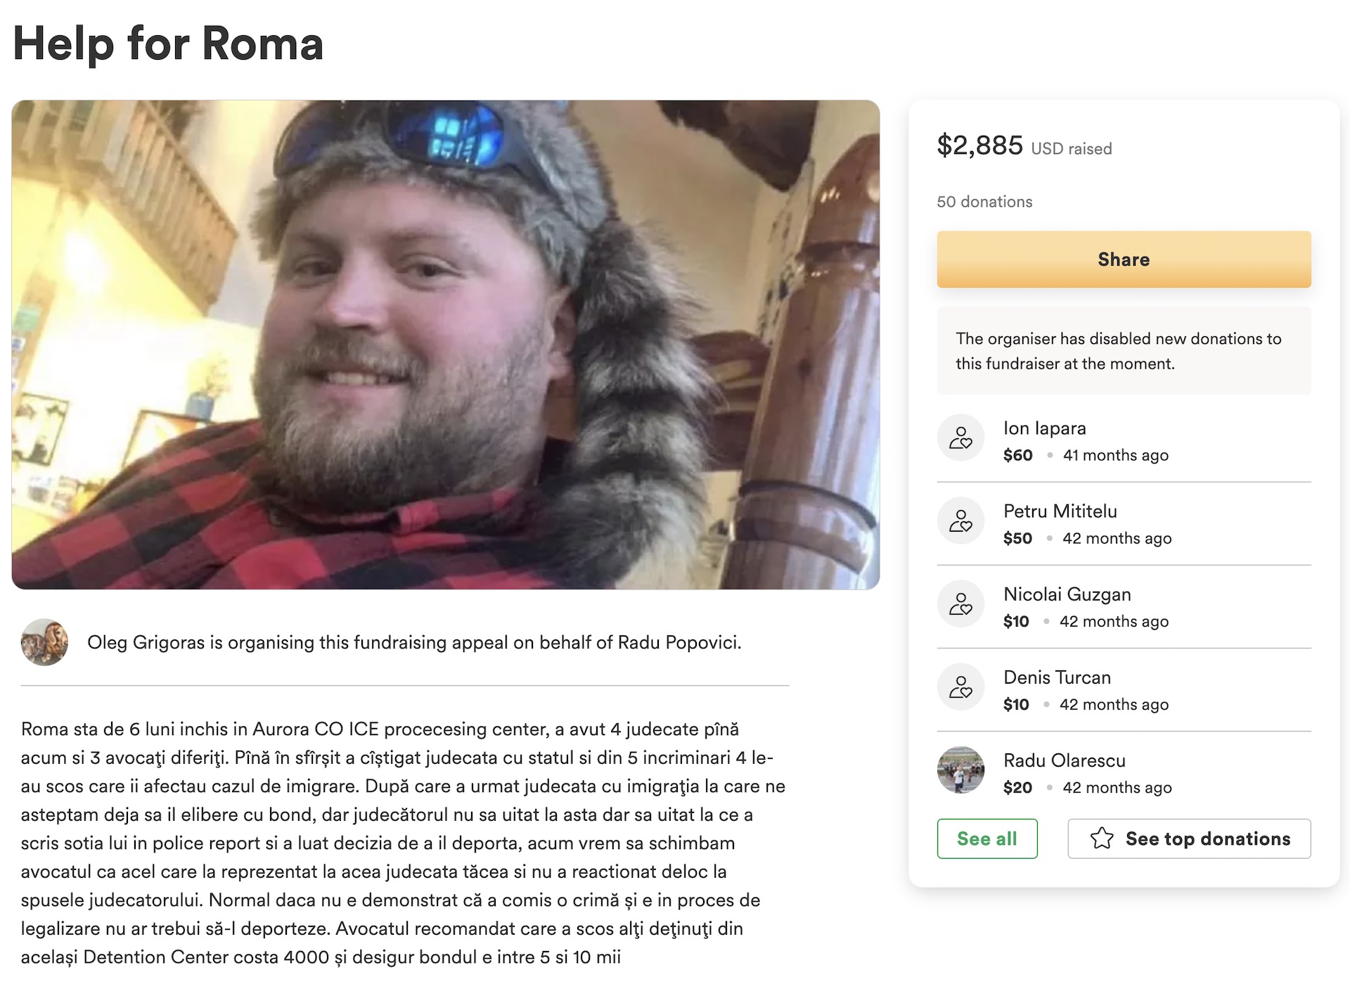The width and height of the screenshot is (1350, 996).
Task: Click the 50 donations count
Action: tap(984, 202)
